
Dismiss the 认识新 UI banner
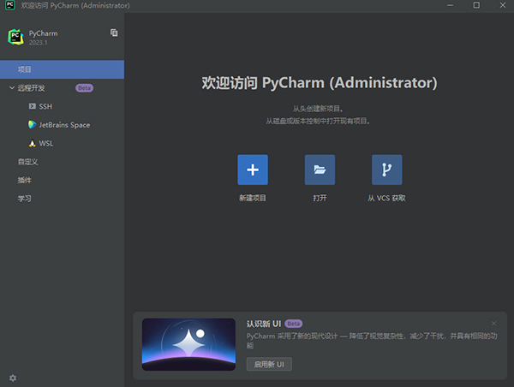coord(493,323)
